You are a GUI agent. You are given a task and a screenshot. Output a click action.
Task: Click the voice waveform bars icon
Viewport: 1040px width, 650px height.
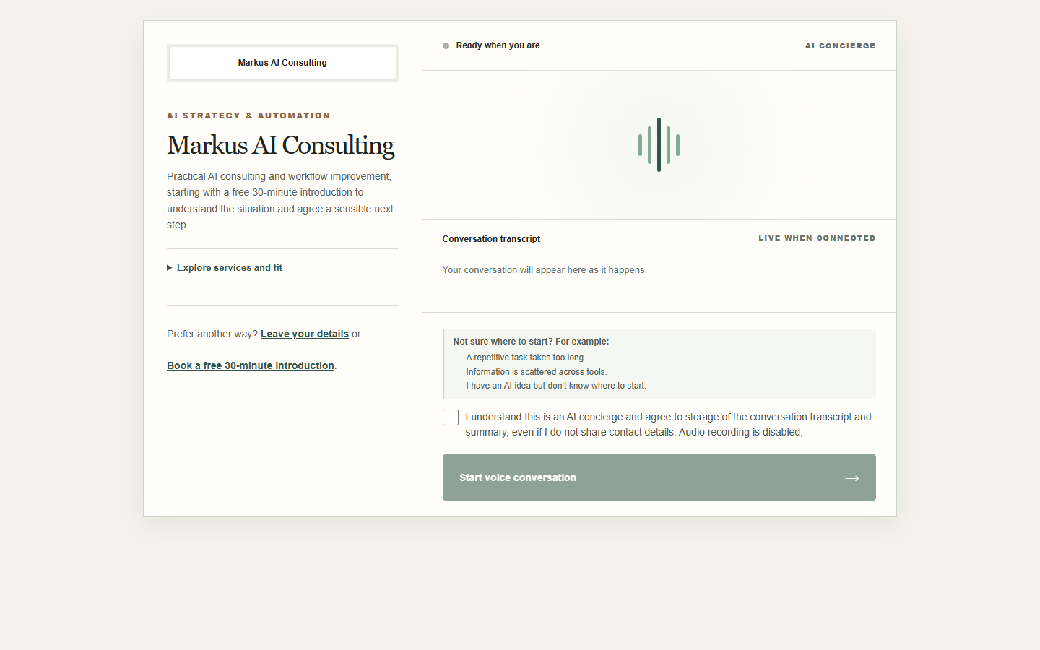(659, 144)
